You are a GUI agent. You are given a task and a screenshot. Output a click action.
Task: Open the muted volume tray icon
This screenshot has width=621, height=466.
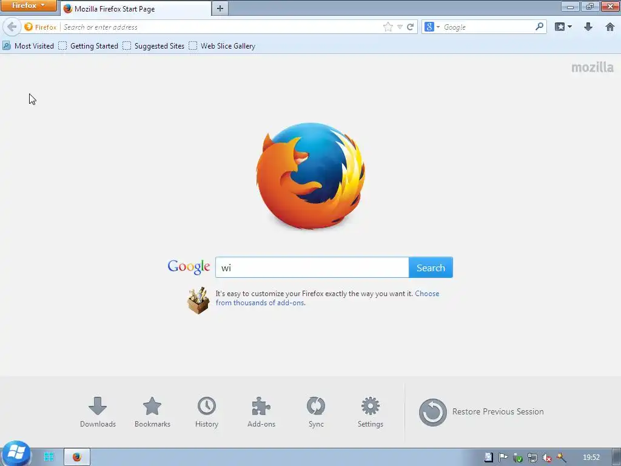pyautogui.click(x=547, y=458)
